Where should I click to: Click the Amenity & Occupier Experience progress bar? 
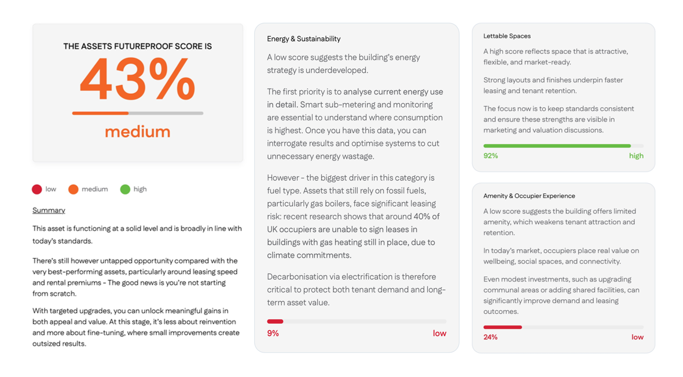563,327
